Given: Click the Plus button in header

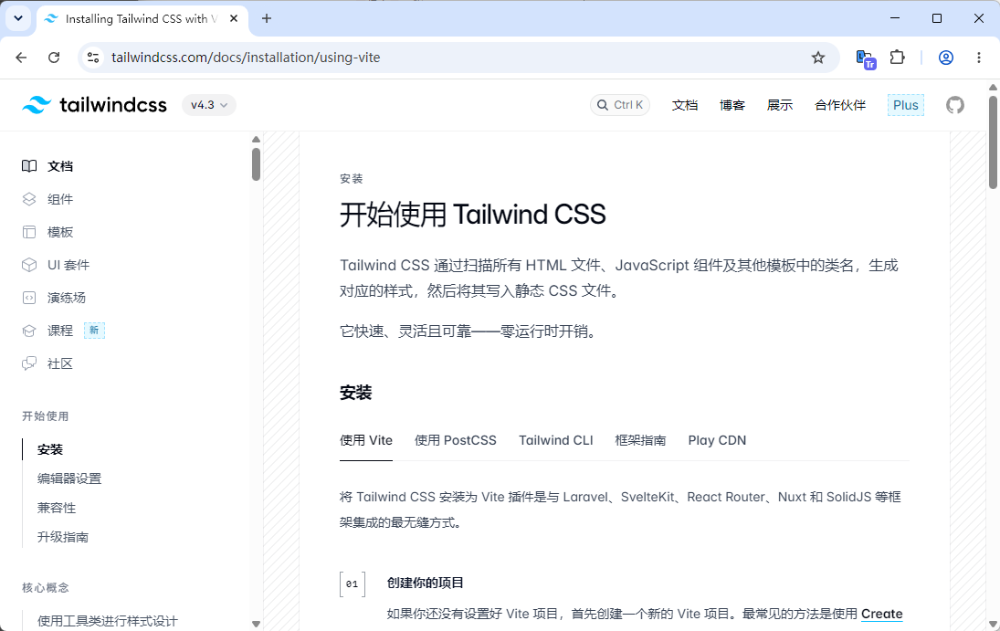Looking at the screenshot, I should click(906, 105).
